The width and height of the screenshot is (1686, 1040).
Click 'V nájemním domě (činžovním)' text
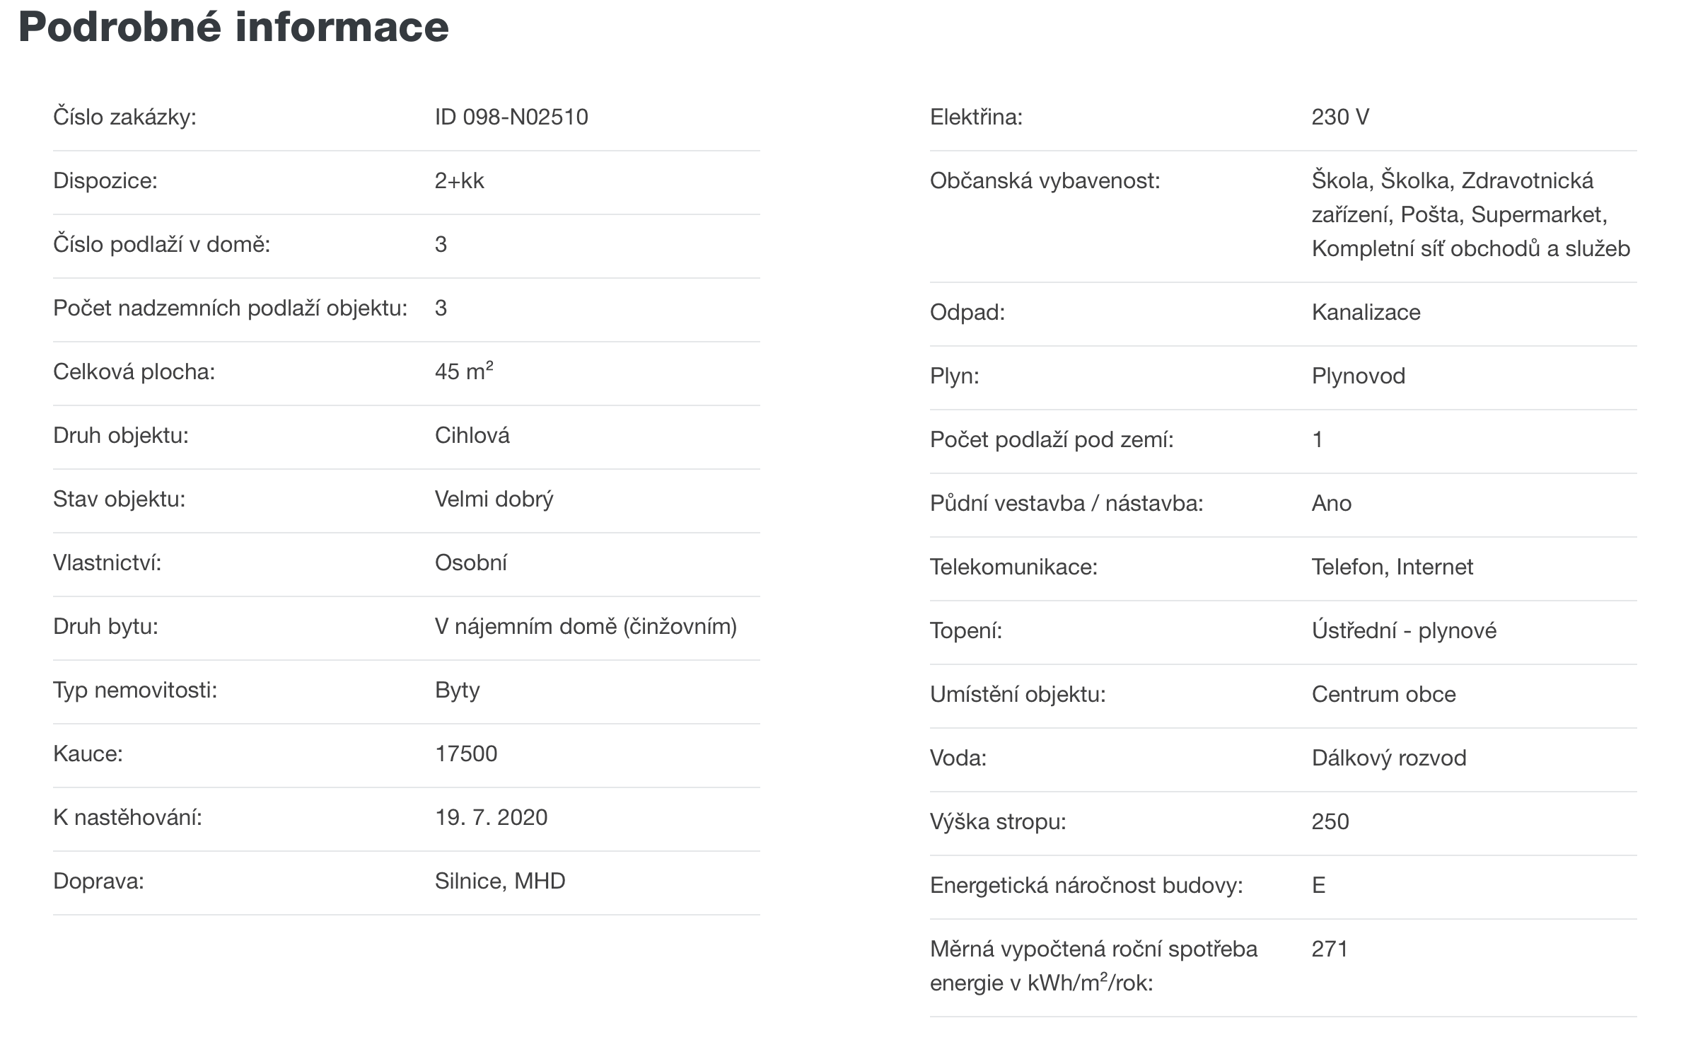click(x=586, y=626)
